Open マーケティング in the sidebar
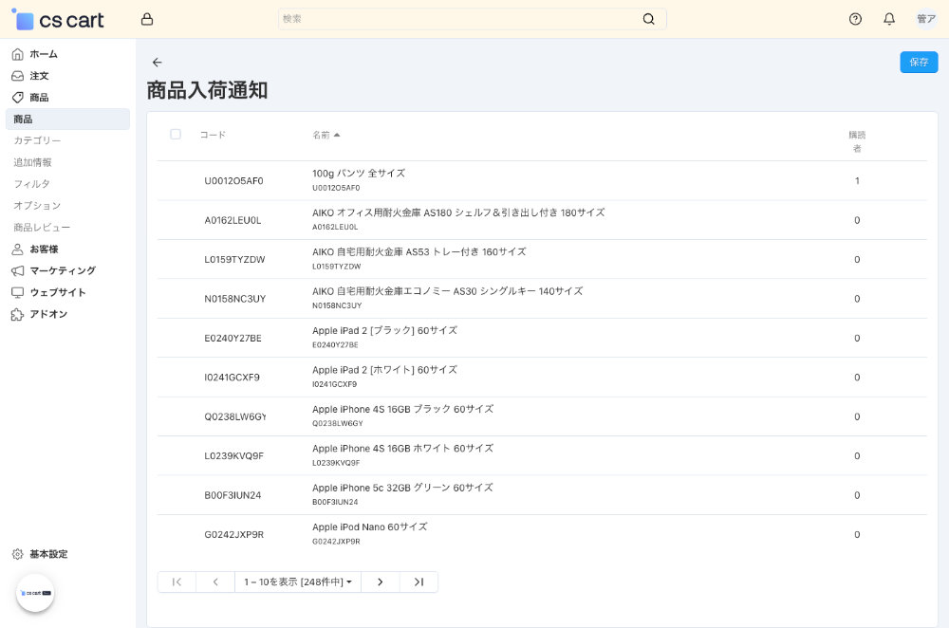Screen dimensions: 949x628 (63, 270)
